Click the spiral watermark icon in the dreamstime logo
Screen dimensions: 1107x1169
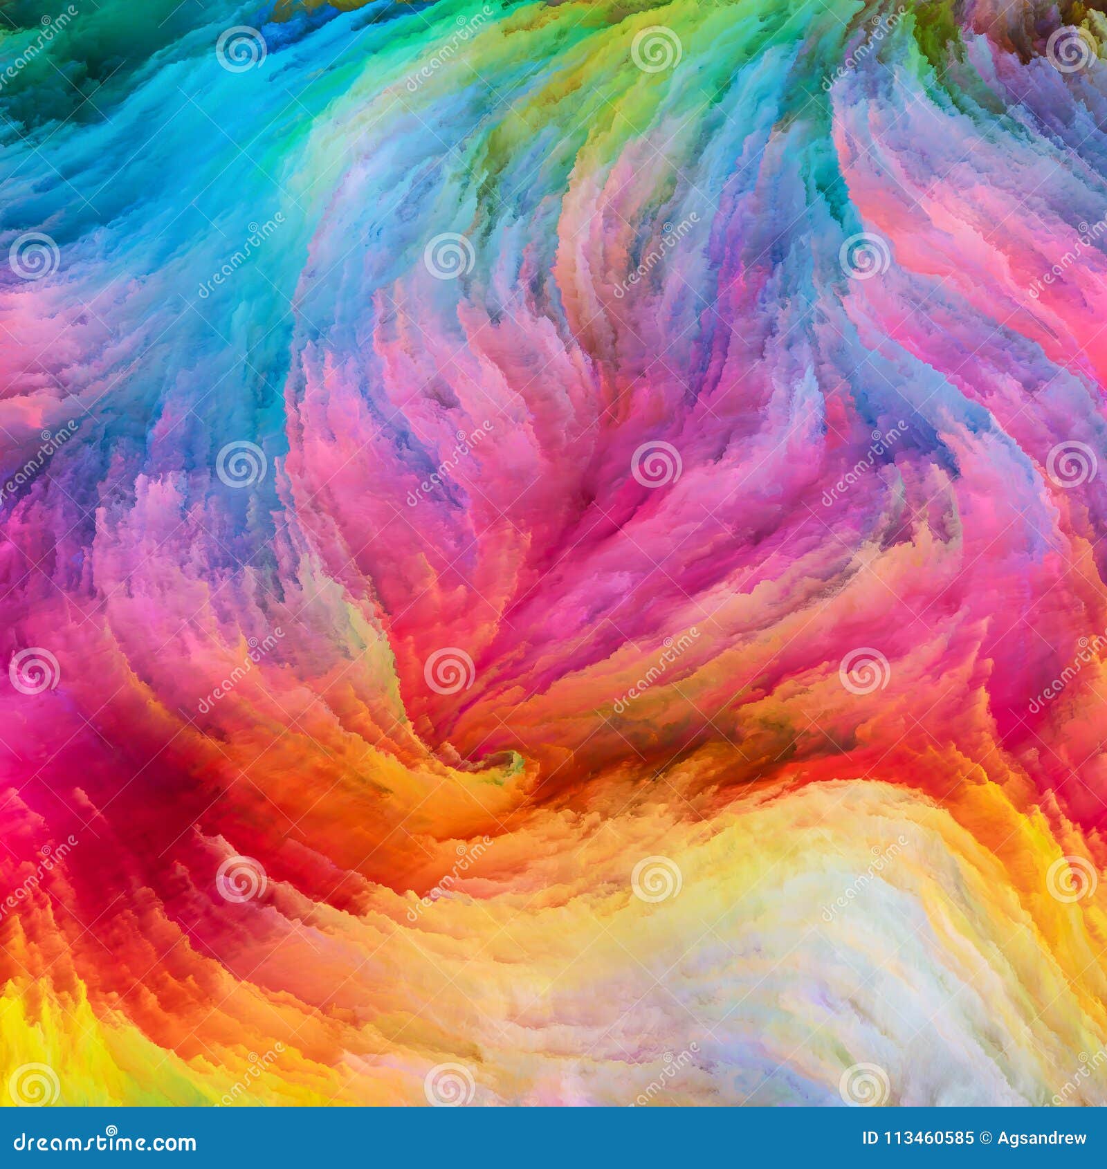(112, 1130)
